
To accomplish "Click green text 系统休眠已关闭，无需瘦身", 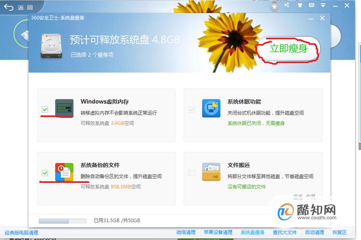I will (x=256, y=123).
